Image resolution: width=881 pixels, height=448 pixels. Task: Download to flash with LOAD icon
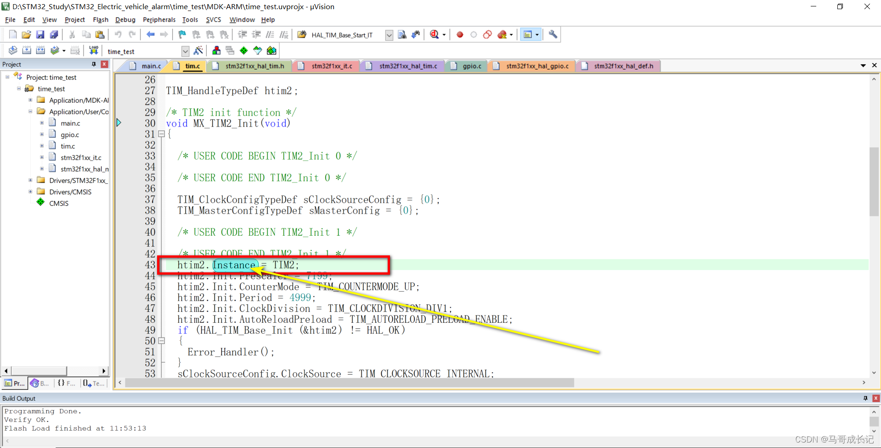pos(94,50)
